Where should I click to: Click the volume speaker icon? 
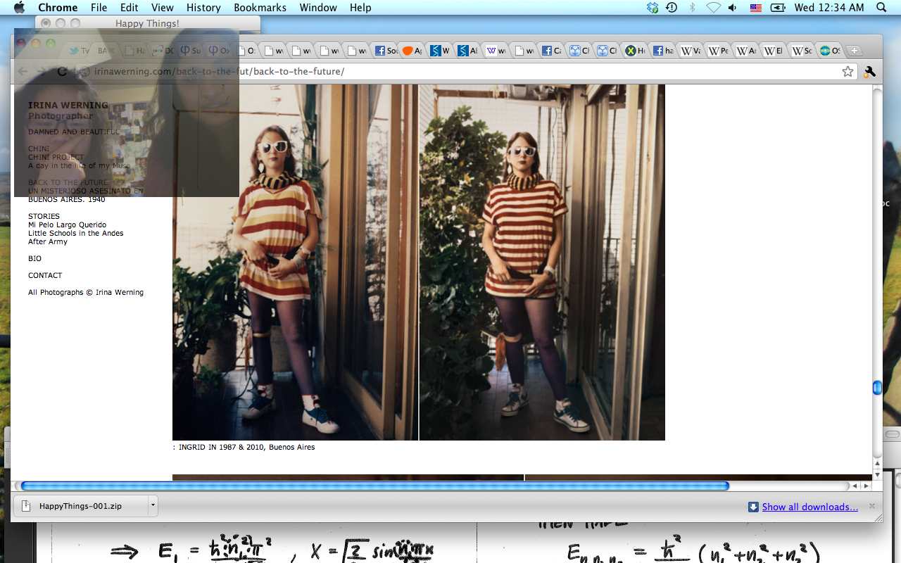pos(733,8)
